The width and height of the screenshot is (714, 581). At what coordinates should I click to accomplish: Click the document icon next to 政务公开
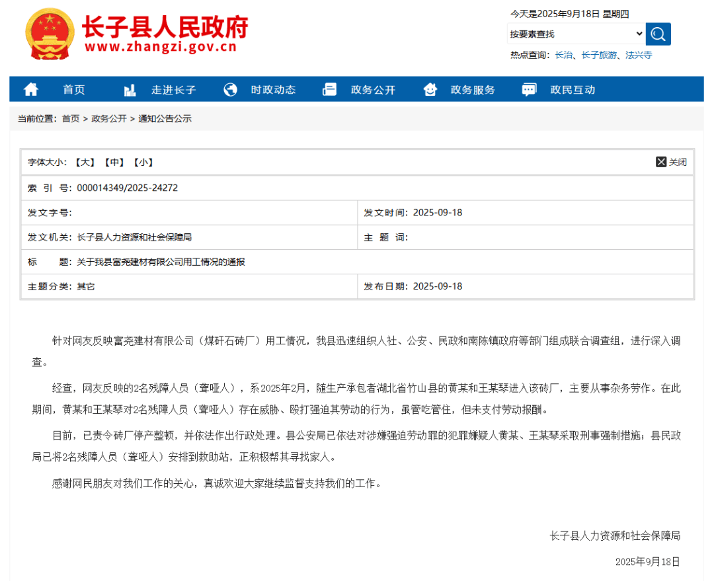point(329,89)
